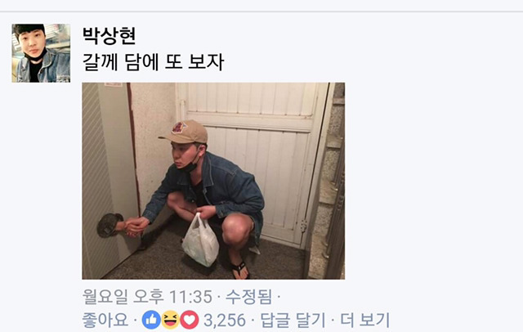Screen dimensions: 523x332
Task: Select the comment text 갈께 담에 또 보자
Action: tap(153, 62)
